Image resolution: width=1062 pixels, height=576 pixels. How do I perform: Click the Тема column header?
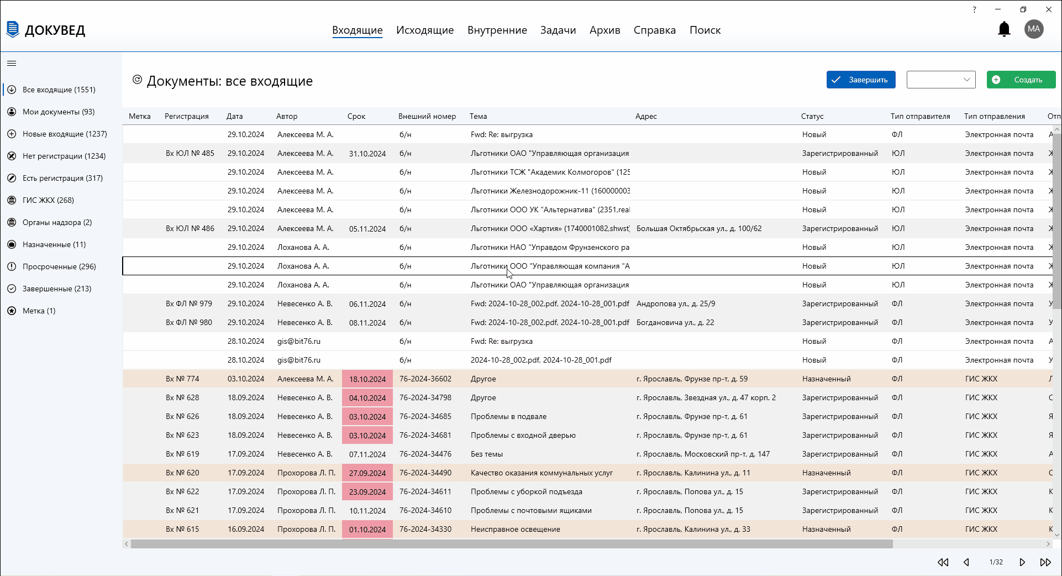point(479,116)
